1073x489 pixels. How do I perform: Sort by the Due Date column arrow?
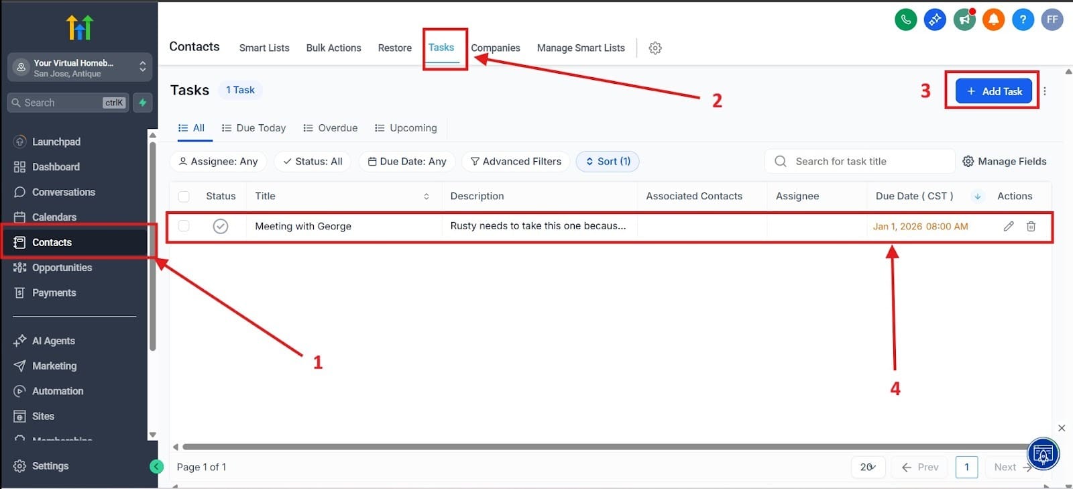point(977,197)
